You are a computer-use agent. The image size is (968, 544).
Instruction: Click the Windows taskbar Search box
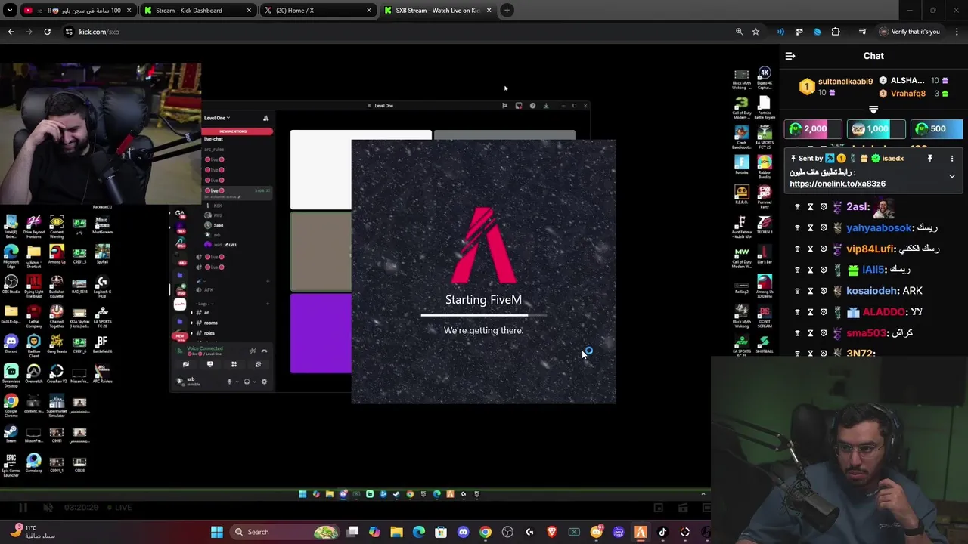tap(284, 532)
